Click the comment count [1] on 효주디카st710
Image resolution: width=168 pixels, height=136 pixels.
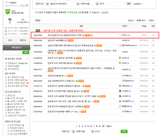(x=65, y=76)
